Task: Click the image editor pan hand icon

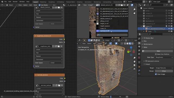Action: point(134,13)
